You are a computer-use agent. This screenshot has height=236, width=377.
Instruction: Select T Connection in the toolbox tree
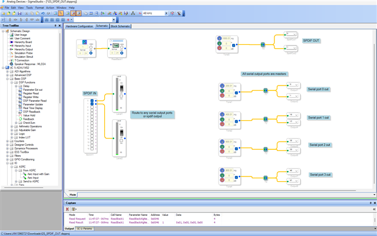coord(22,60)
